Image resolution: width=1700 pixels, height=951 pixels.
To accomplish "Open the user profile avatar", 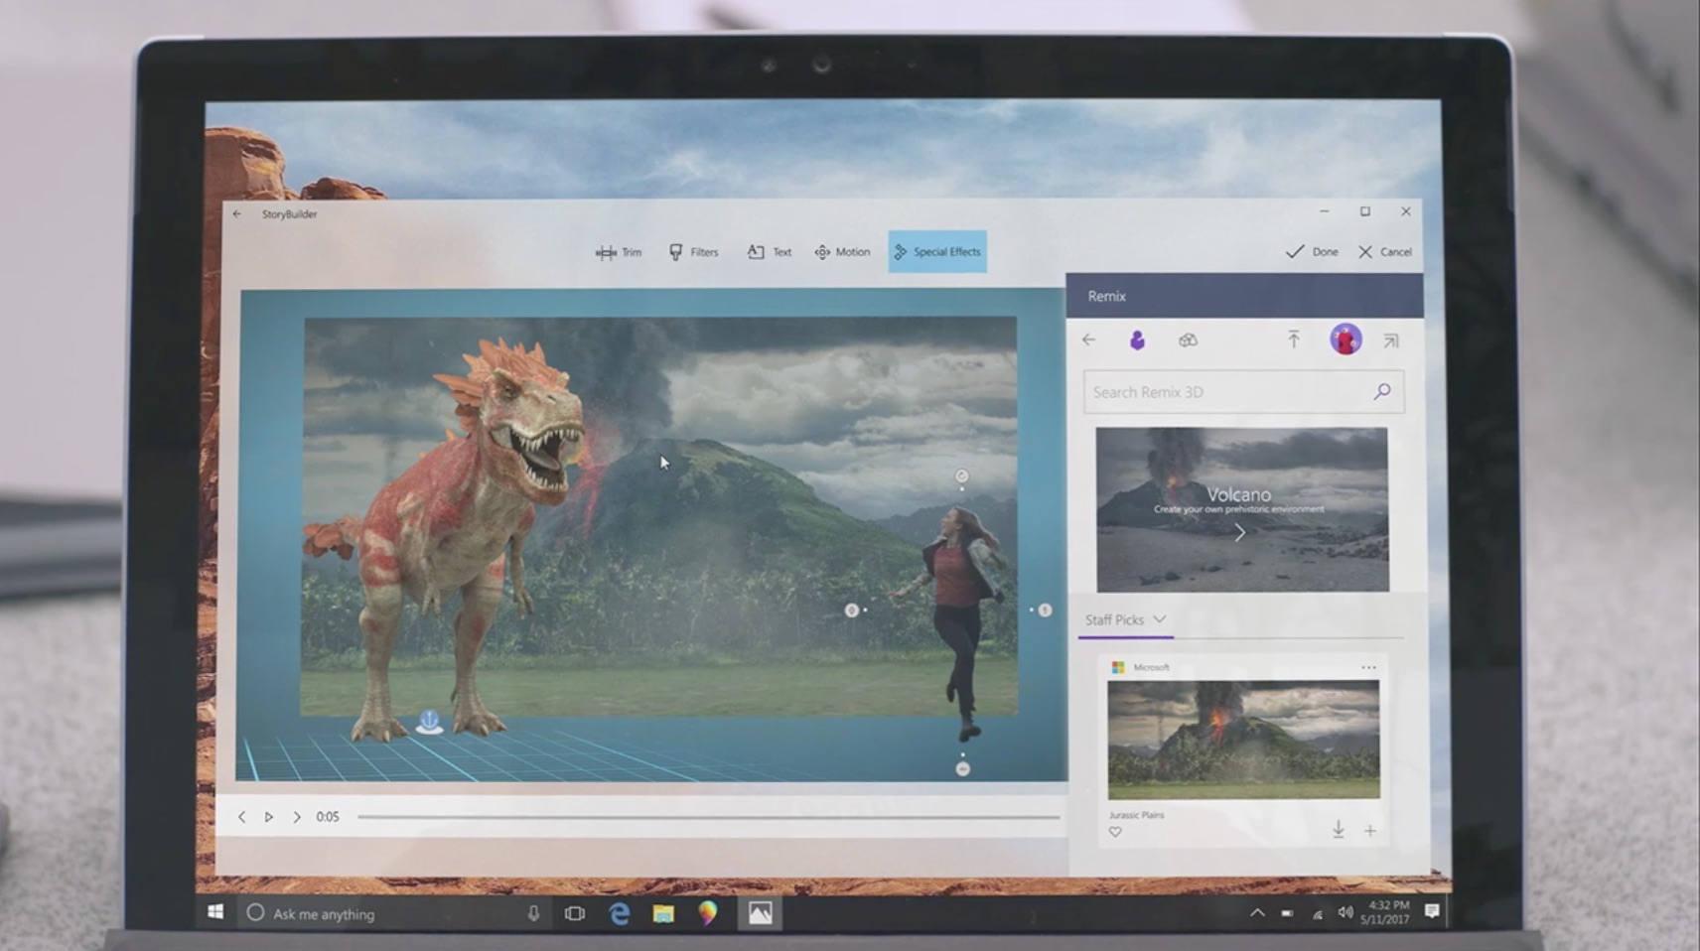I will pos(1346,340).
